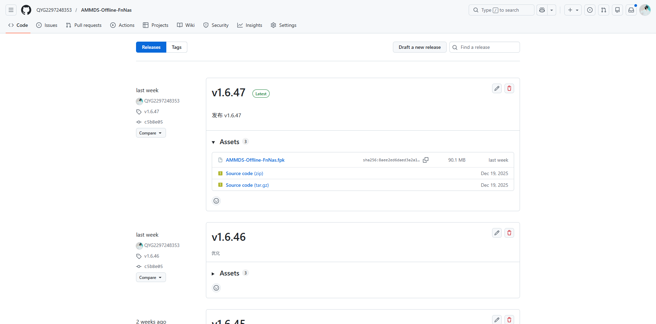Expand the Assets section of v1.6.46
This screenshot has width=656, height=324.
click(213, 273)
